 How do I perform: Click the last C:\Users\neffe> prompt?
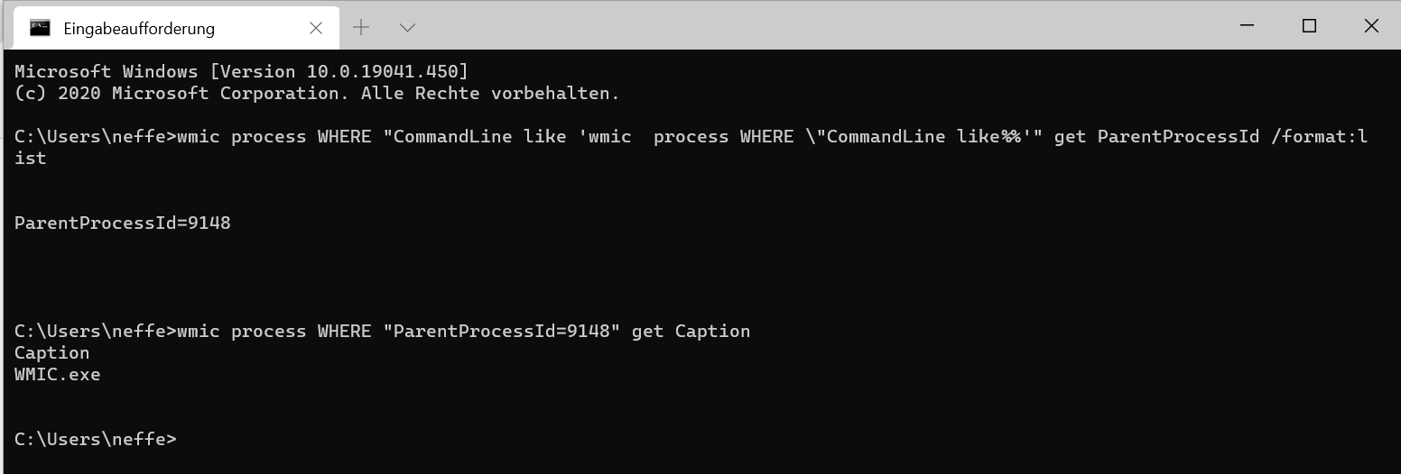tap(96, 439)
